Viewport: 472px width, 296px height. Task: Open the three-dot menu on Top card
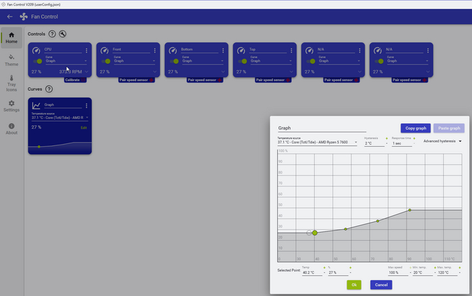[x=291, y=50]
